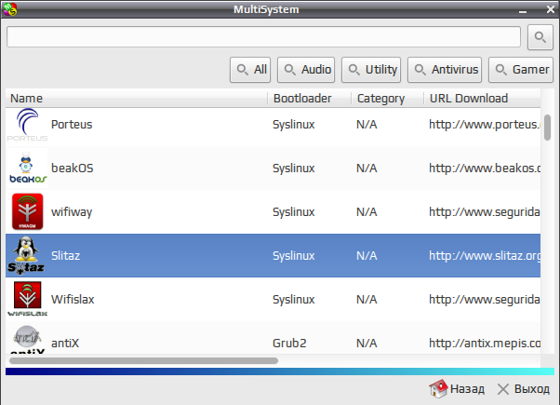Screen dimensions: 560x405
Task: Select the Slitaz row name
Action: click(66, 256)
